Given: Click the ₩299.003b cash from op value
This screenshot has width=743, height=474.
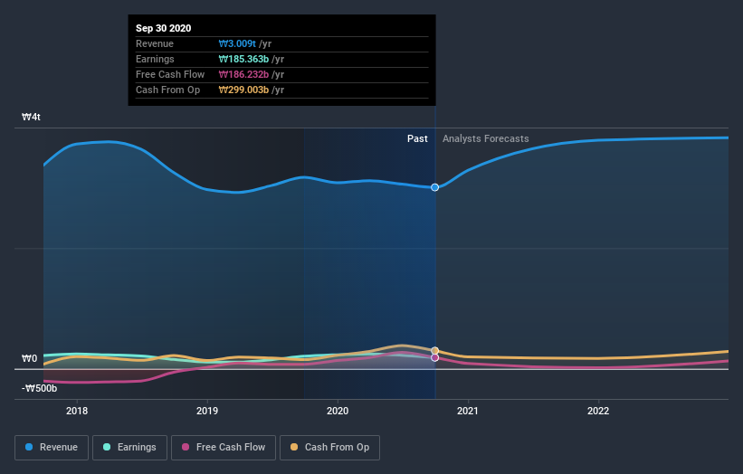Looking at the screenshot, I should pos(243,90).
